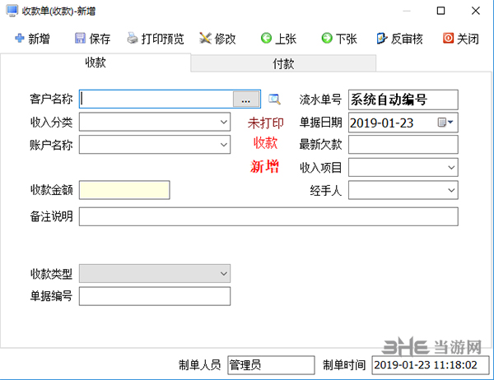Expand the 经手人 dropdown
Viewport: 494px width, 380px height.
tap(451, 190)
